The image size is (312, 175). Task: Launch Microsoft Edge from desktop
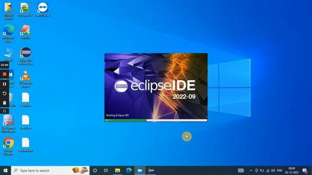tap(8, 34)
